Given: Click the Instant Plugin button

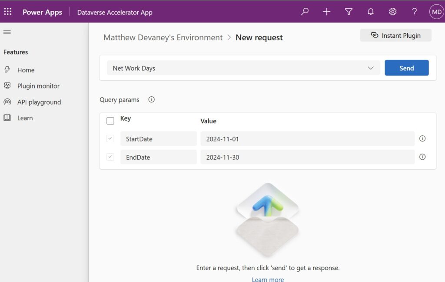Looking at the screenshot, I should 395,35.
